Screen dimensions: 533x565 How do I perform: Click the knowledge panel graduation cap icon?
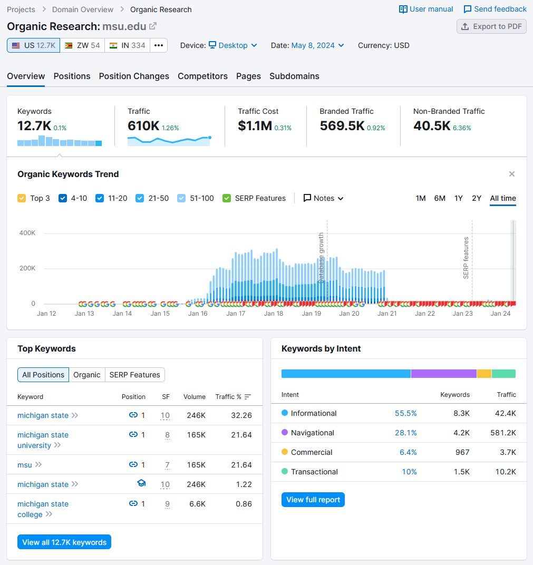tap(142, 483)
